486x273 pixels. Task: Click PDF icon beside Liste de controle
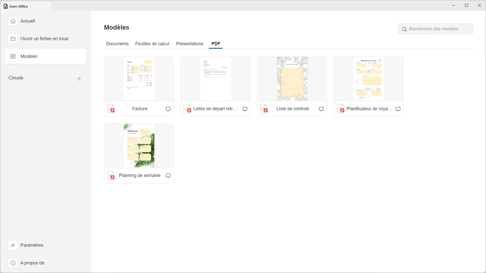264,109
